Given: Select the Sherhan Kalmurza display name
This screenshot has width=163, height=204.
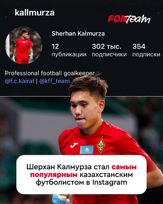Looking at the screenshot, I should coord(78,34).
